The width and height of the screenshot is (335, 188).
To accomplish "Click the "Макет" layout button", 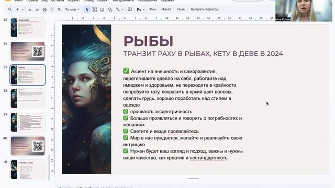I will point(166,9).
